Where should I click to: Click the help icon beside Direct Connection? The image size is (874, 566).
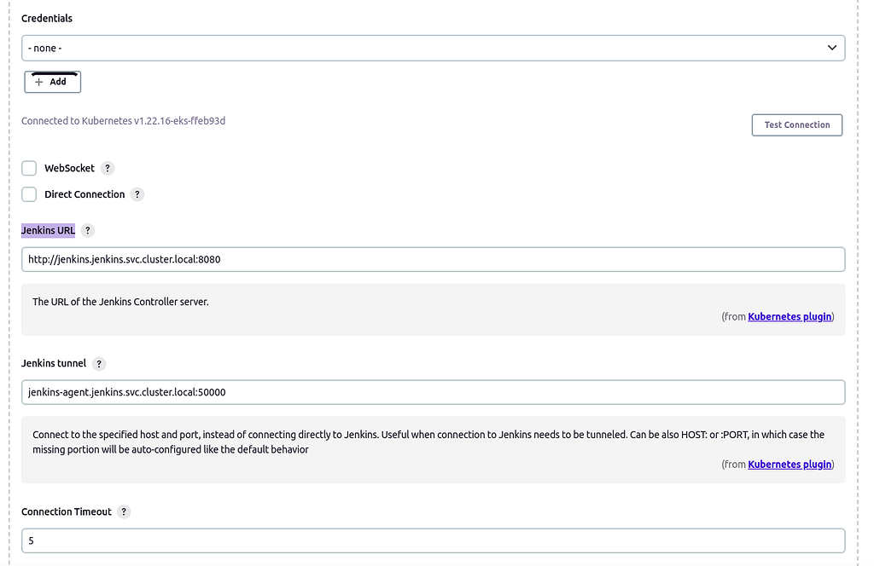pos(137,194)
